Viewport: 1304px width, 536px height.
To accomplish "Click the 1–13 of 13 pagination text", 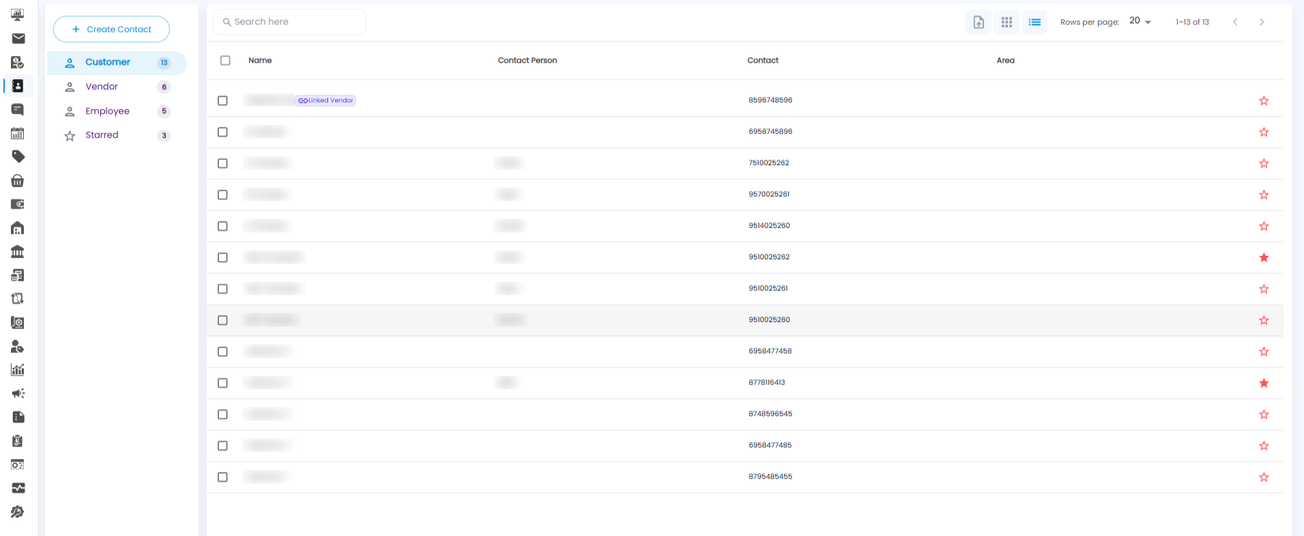I will pos(1192,23).
